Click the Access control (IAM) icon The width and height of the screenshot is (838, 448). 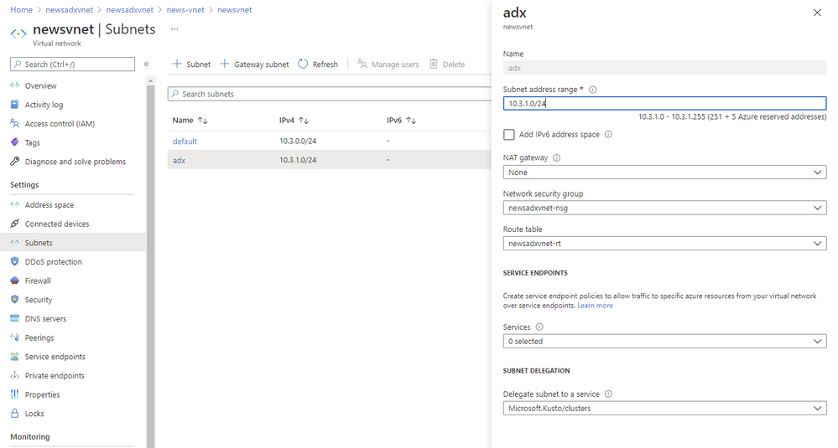tap(14, 123)
